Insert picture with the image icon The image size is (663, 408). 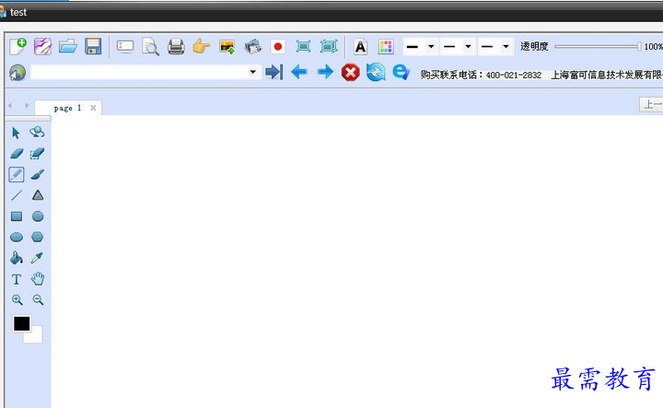[x=227, y=46]
